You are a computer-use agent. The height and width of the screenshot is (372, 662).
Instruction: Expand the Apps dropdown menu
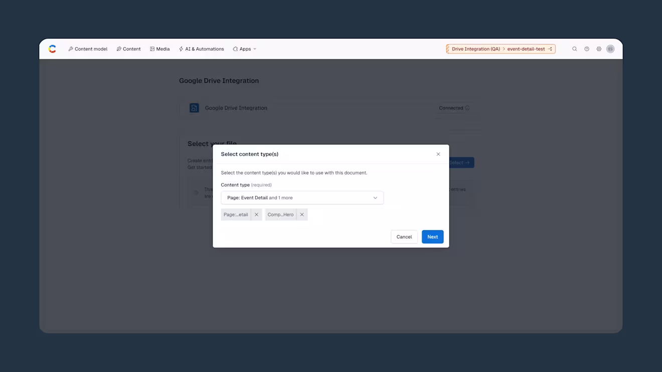point(244,49)
